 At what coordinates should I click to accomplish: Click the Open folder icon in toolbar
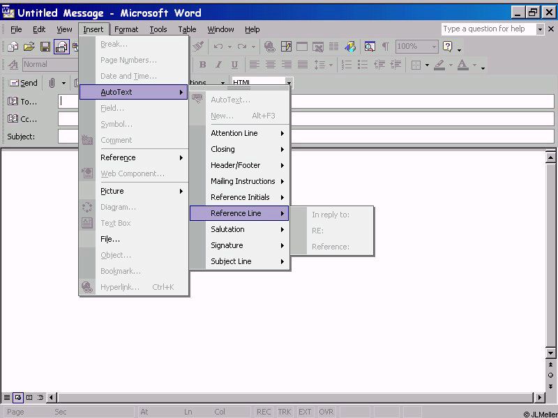[x=29, y=47]
